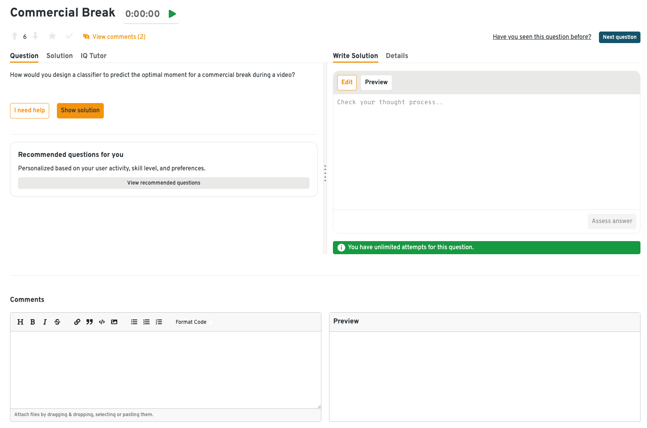Apply strikethrough in comment toolbar
This screenshot has width=647, height=428.
[x=57, y=322]
